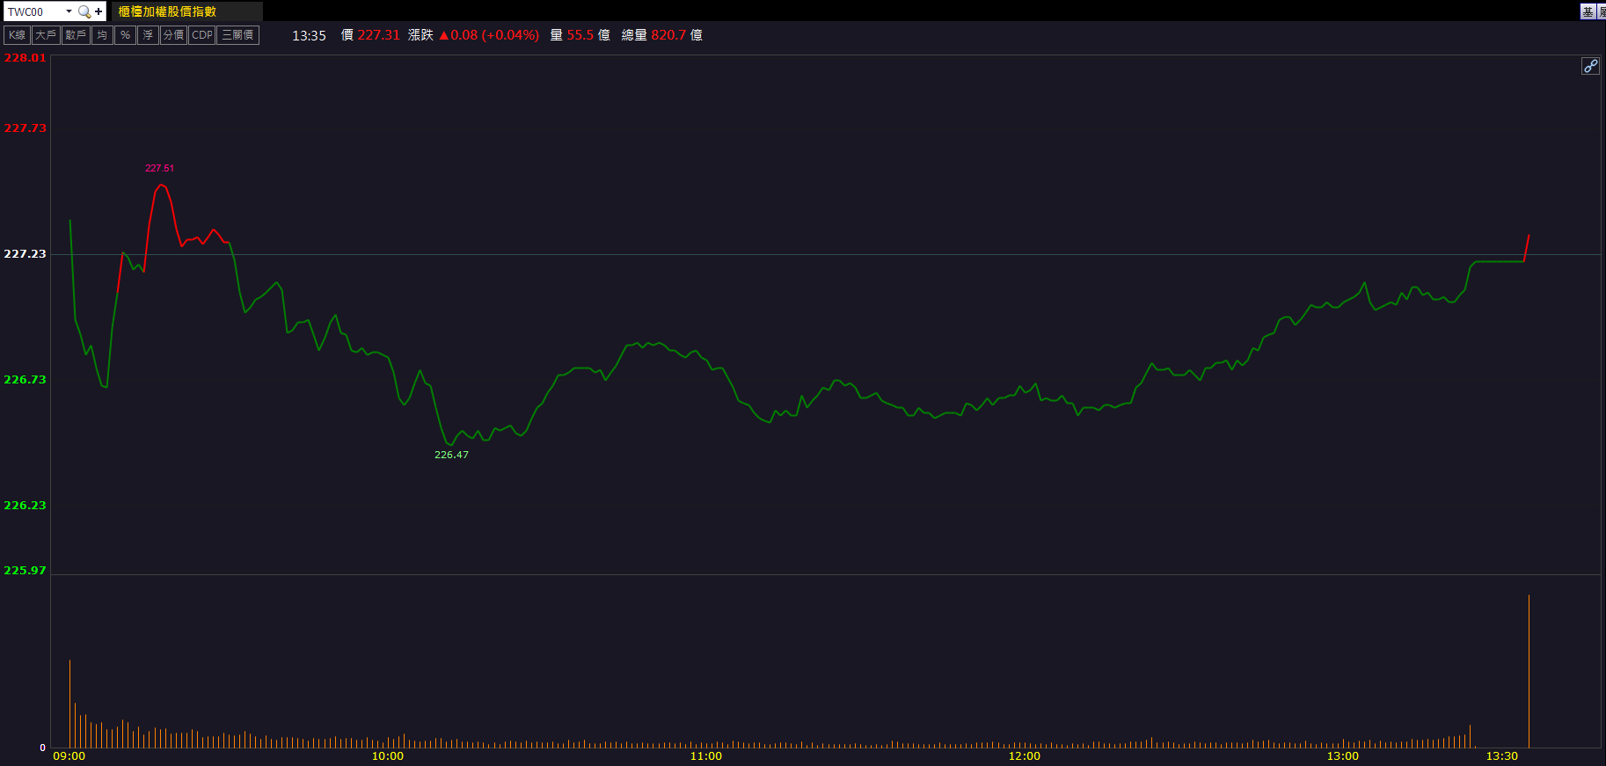The width and height of the screenshot is (1606, 766).
Task: Click the 225.97 lower price axis label
Action: 25,571
